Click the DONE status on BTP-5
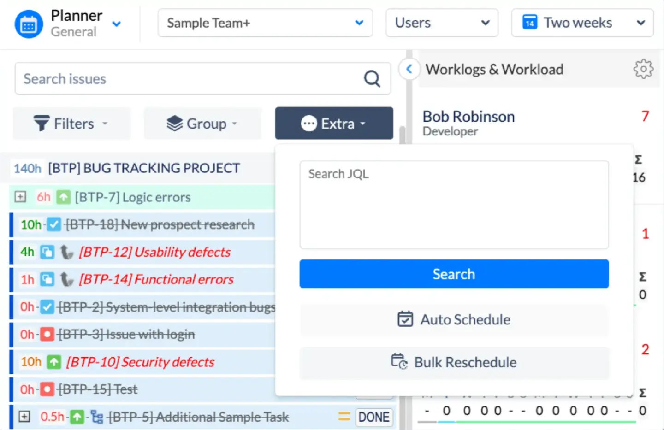 point(374,417)
